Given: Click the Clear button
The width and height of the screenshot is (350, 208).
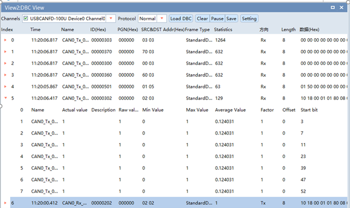Looking at the screenshot, I should tap(202, 18).
